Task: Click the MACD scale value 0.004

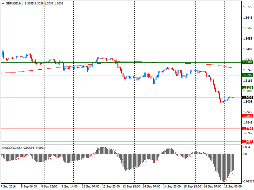Action: pyautogui.click(x=246, y=147)
